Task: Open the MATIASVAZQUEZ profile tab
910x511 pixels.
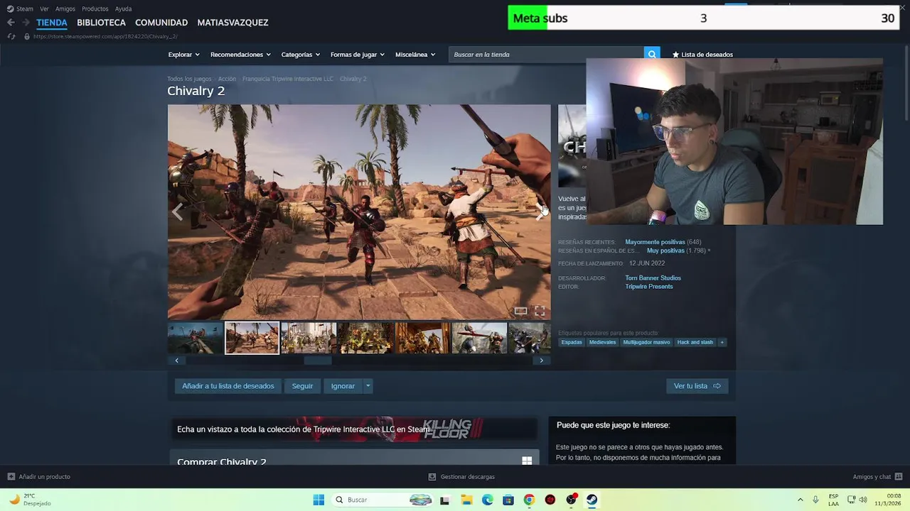Action: (232, 23)
